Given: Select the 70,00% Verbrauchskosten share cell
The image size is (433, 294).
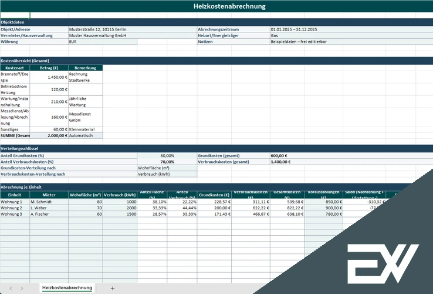Looking at the screenshot, I should click(167, 162).
